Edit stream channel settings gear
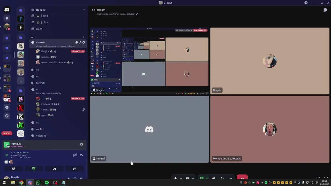331x186 pixels. pyautogui.click(x=84, y=42)
